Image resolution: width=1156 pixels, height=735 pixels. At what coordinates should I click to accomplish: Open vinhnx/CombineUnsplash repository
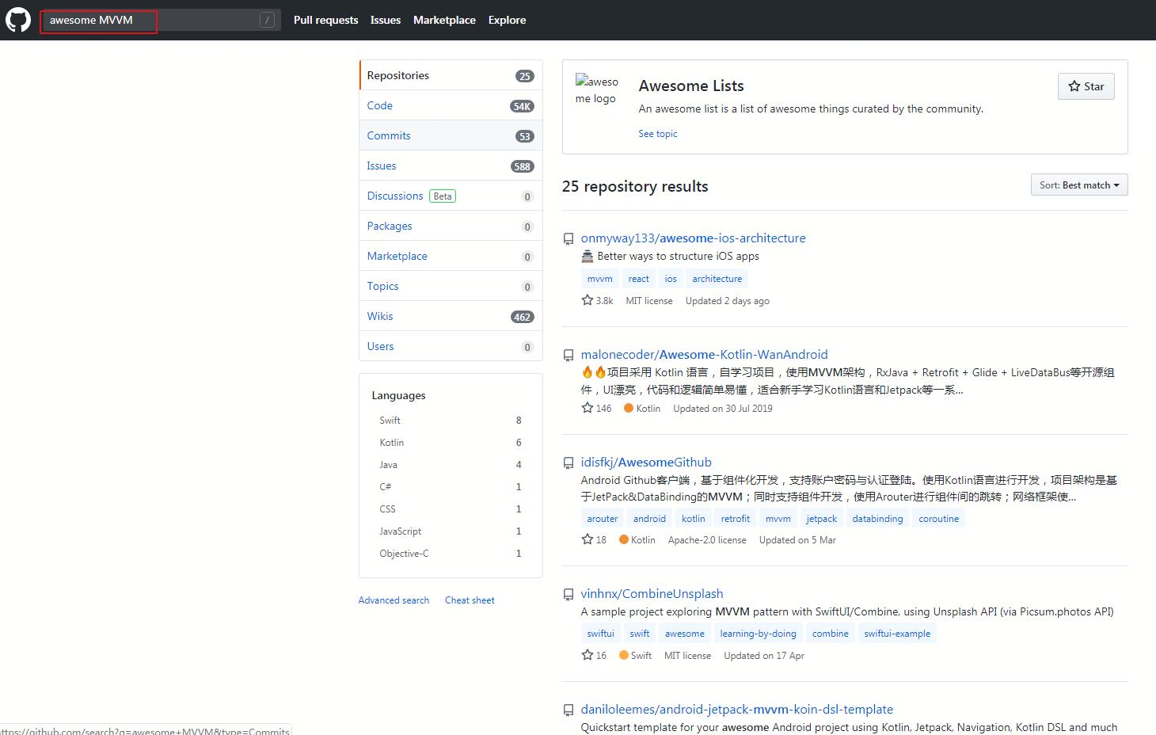coord(652,593)
